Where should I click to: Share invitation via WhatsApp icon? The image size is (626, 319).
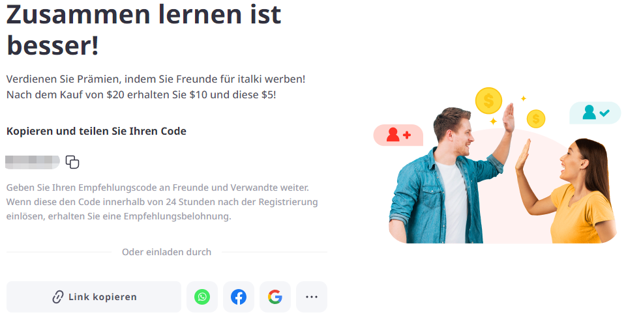202,297
